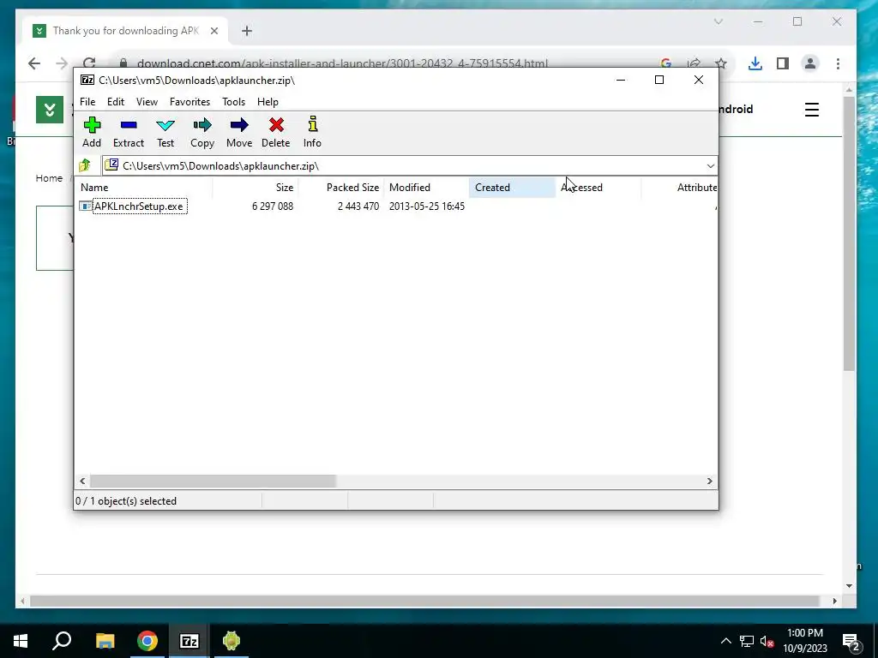The image size is (878, 658).
Task: Click Chrome's bookmark star icon
Action: click(x=721, y=63)
